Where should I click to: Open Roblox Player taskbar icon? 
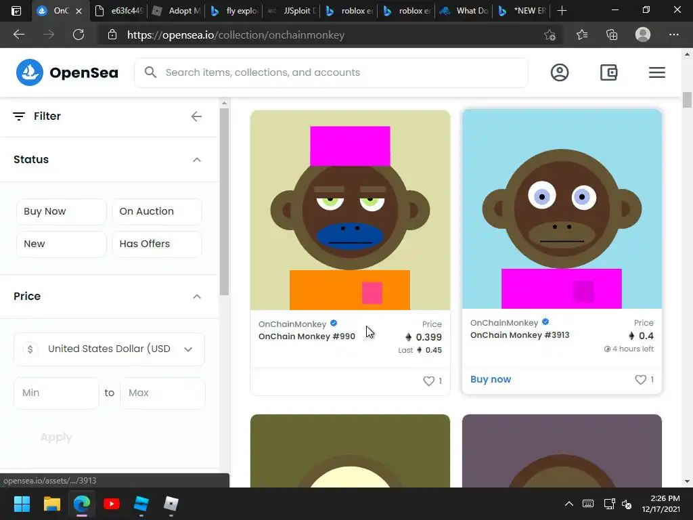point(171,504)
